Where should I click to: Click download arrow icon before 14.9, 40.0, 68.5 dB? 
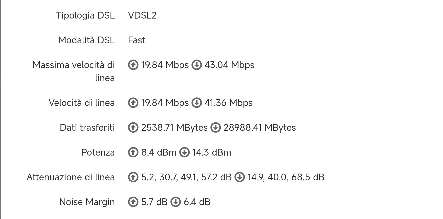240,177
